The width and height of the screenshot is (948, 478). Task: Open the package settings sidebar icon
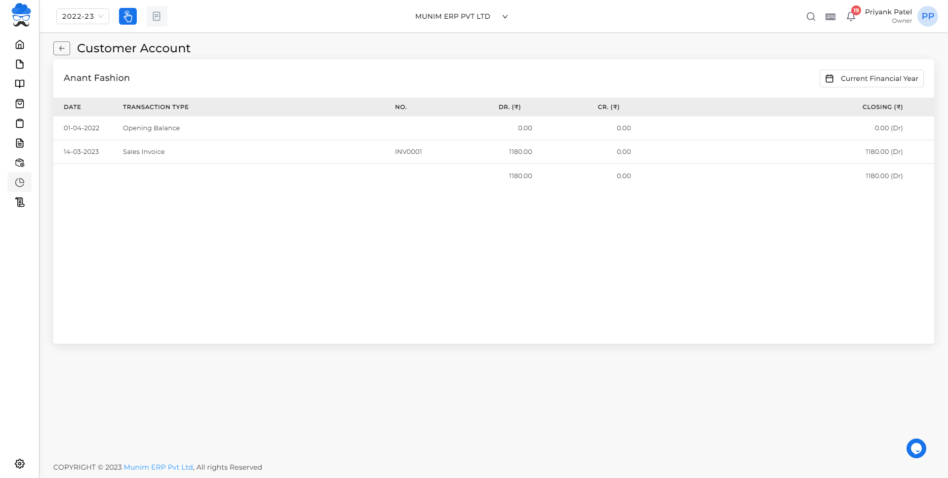coord(20,163)
